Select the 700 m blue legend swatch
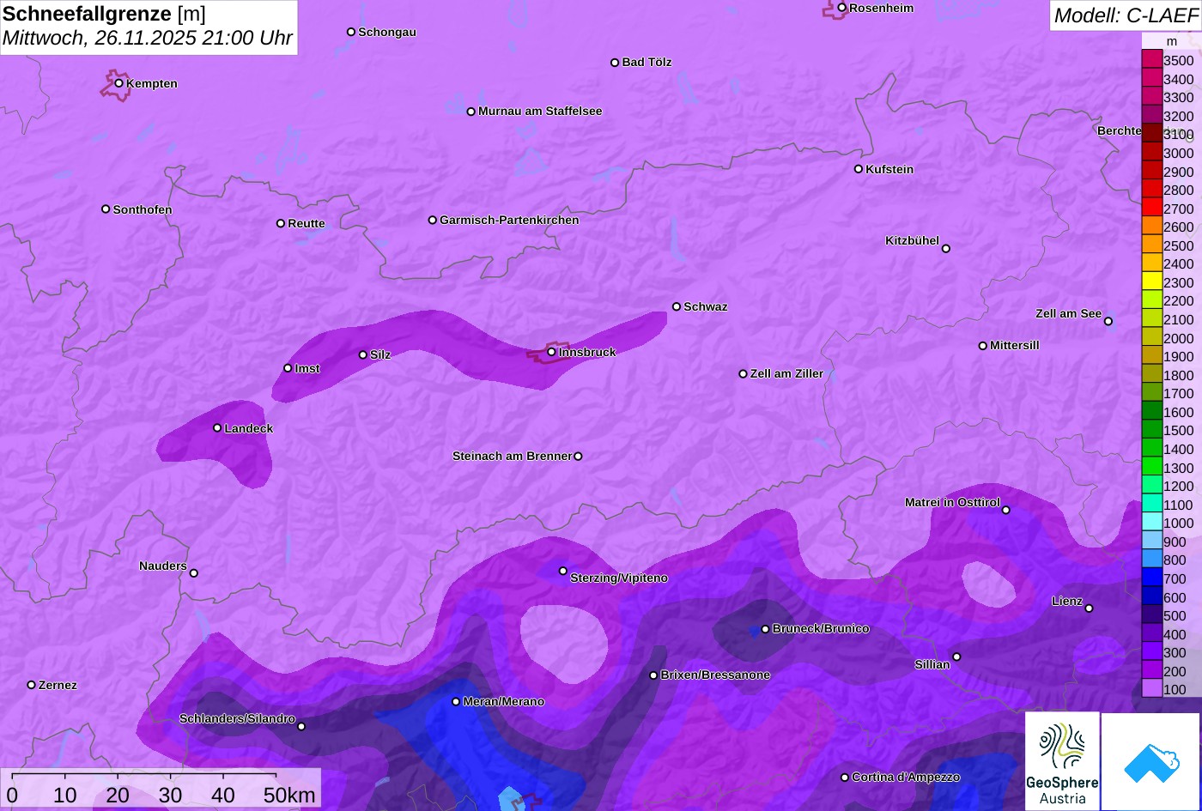This screenshot has height=811, width=1202. 1151,577
